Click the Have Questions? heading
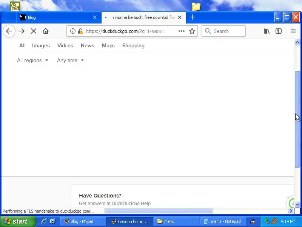Viewport: 302px width, 227px height. tap(100, 196)
